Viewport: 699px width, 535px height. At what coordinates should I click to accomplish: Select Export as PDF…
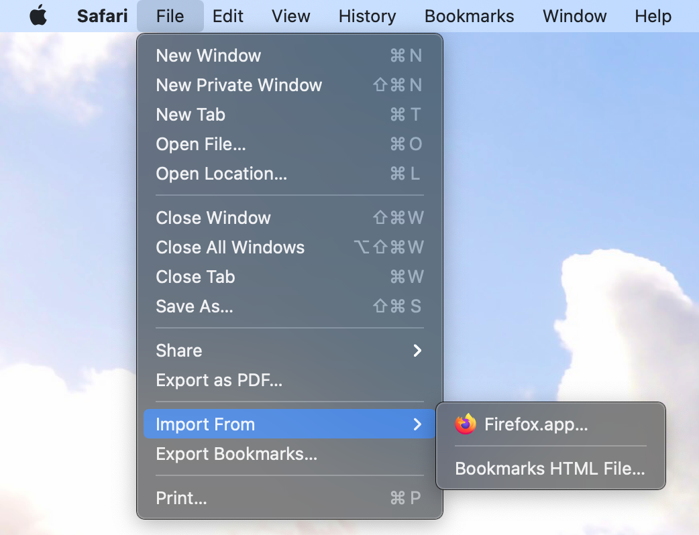click(219, 380)
